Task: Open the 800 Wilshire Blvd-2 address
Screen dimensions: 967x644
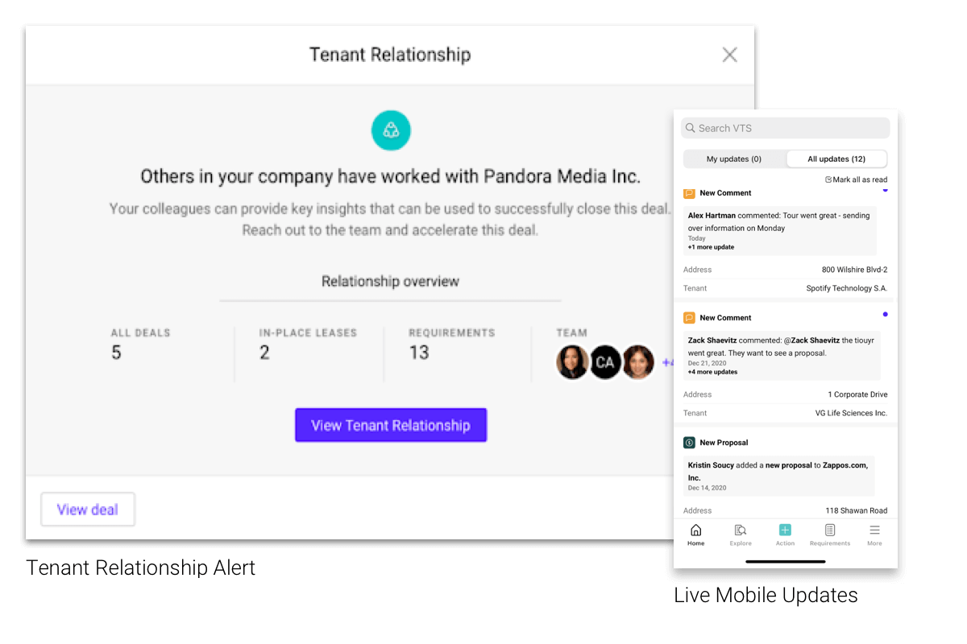Action: point(854,270)
